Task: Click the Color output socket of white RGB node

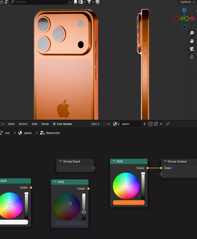Action: click(x=31, y=188)
